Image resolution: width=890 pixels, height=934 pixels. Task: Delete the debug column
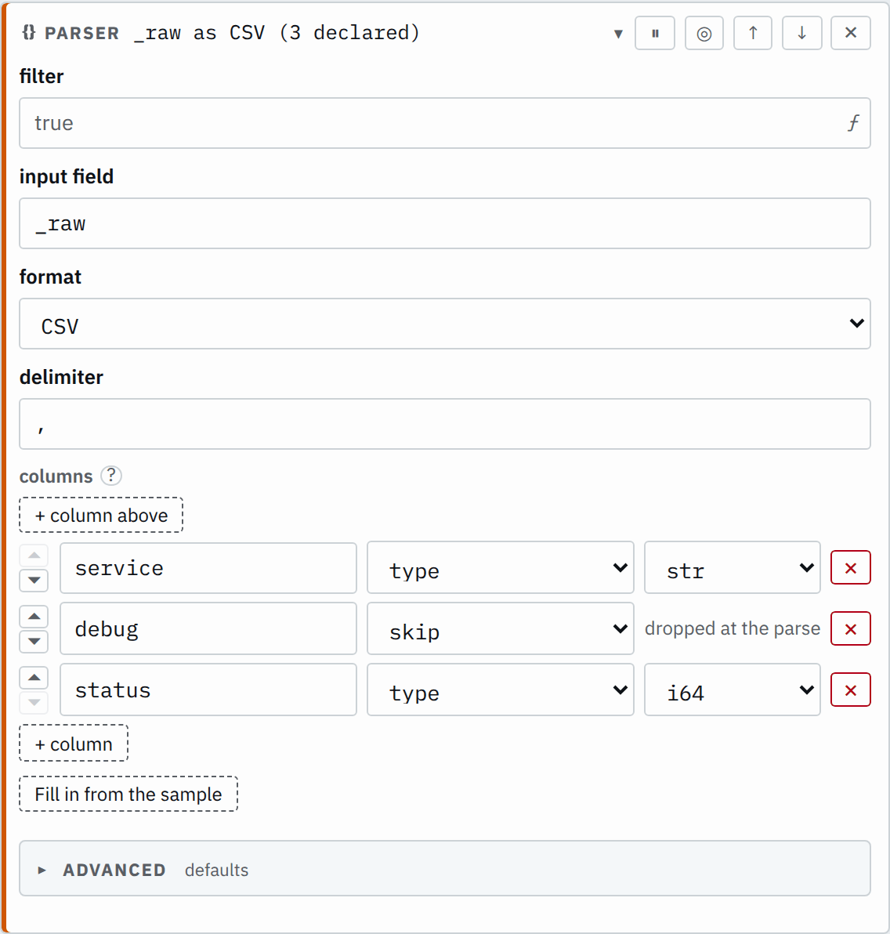851,629
